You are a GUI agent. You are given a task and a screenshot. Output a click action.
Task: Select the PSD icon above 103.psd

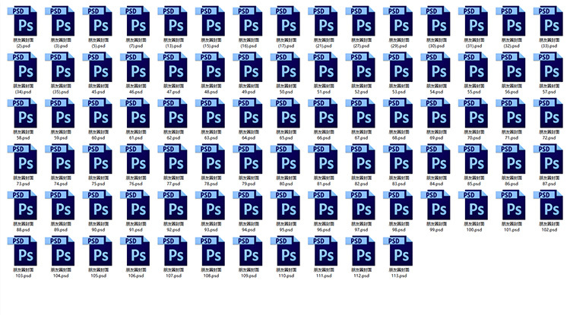point(22,251)
